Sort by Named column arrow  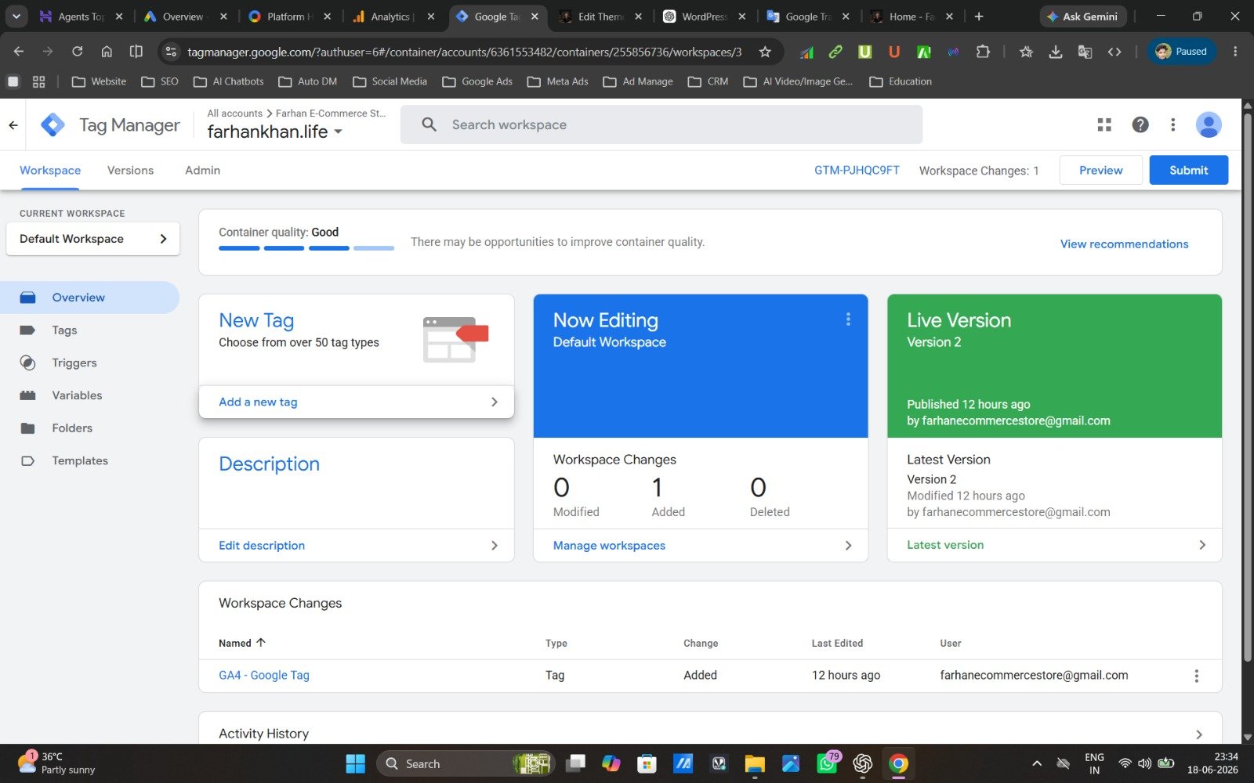(261, 643)
